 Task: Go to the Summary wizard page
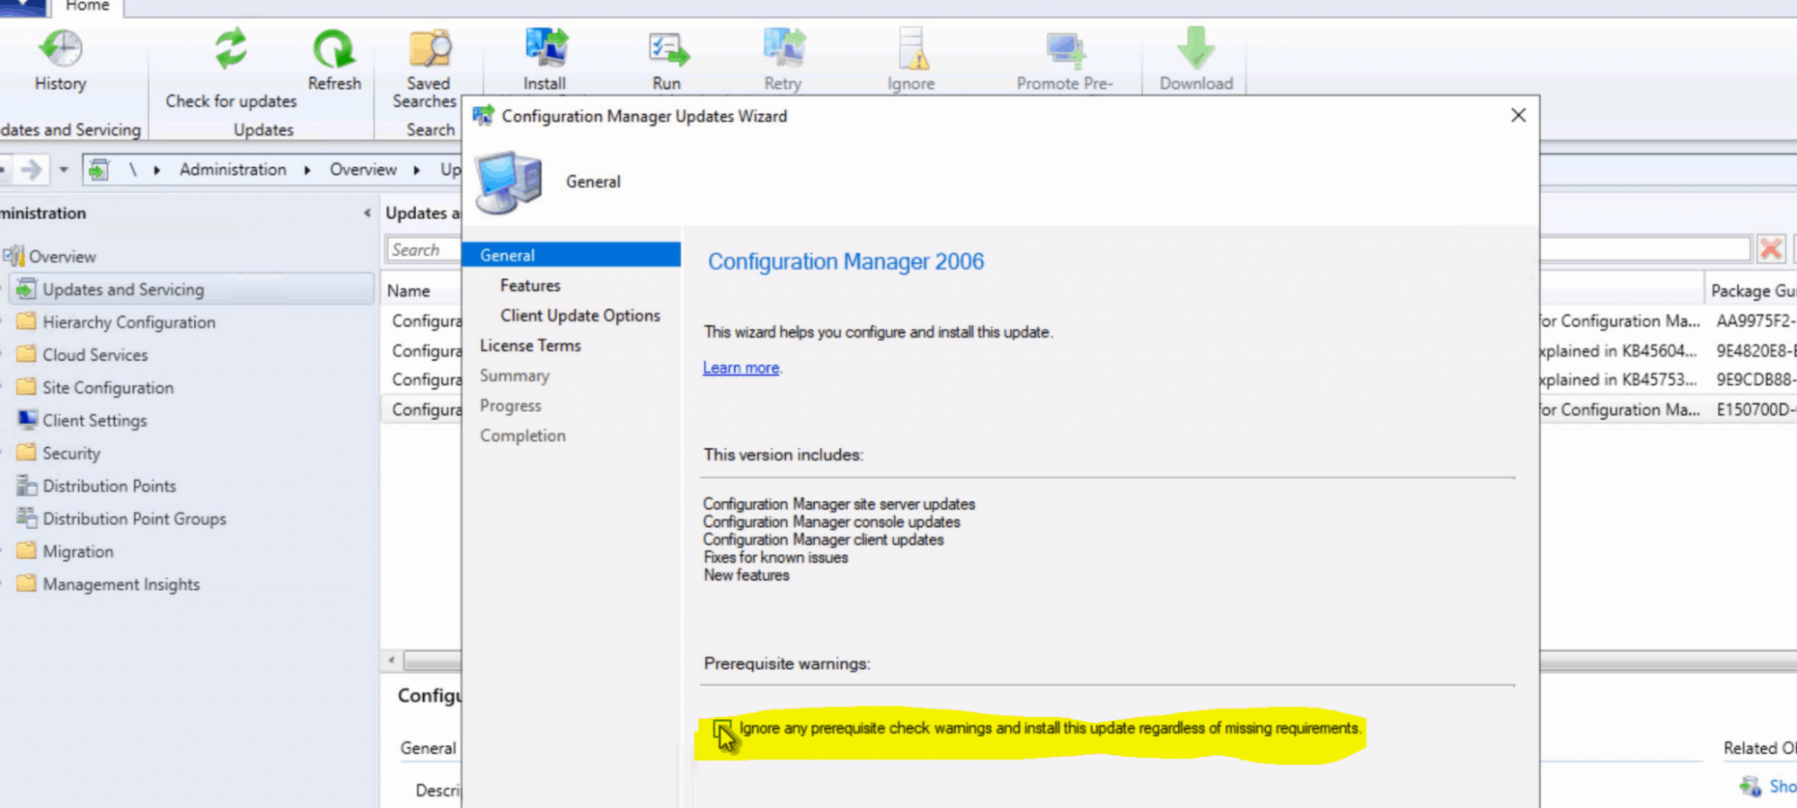click(x=514, y=376)
